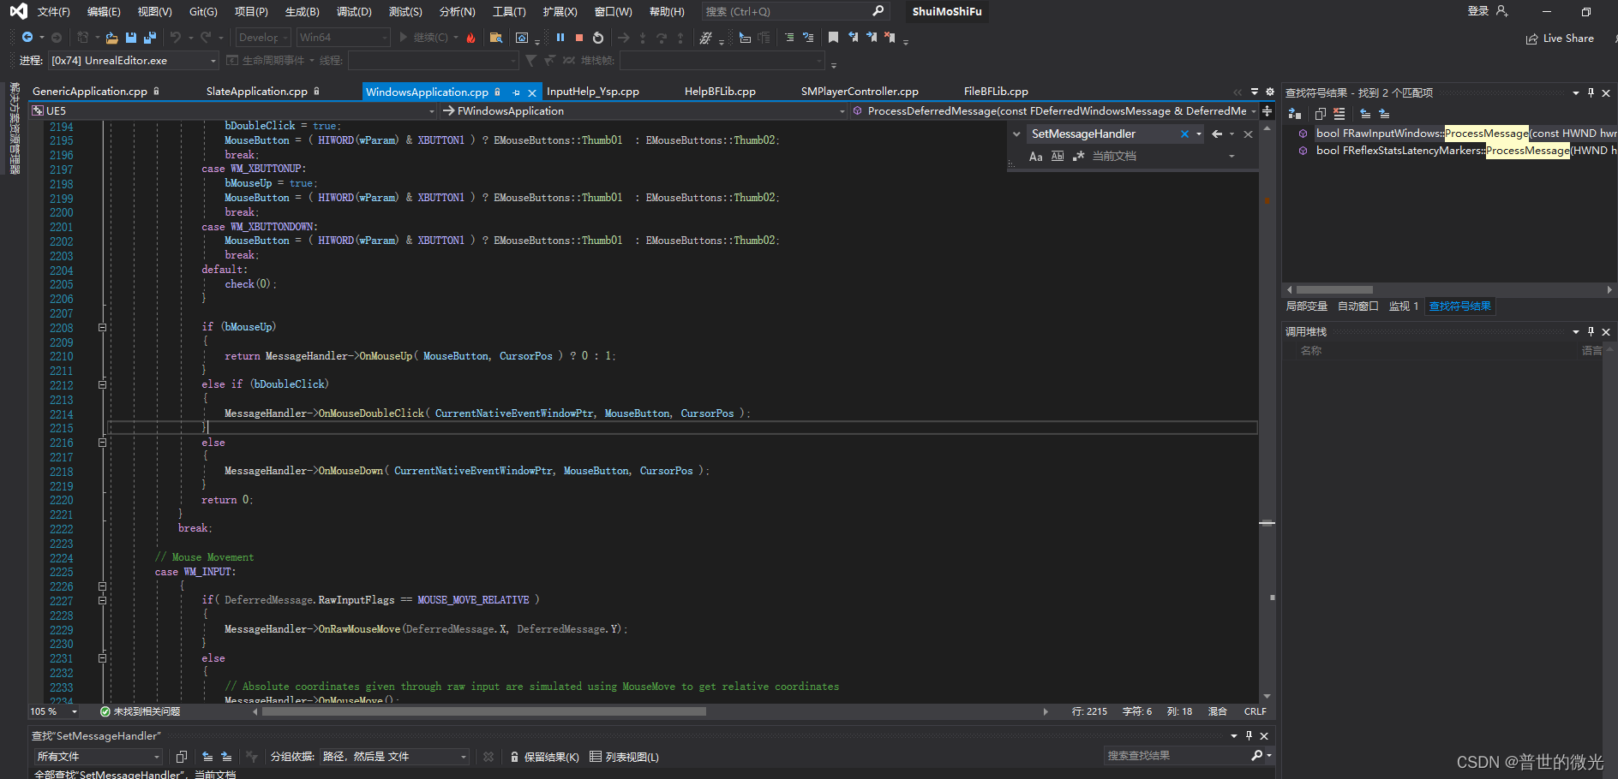
Task: Open the 调试(D) menu
Action: pyautogui.click(x=354, y=11)
